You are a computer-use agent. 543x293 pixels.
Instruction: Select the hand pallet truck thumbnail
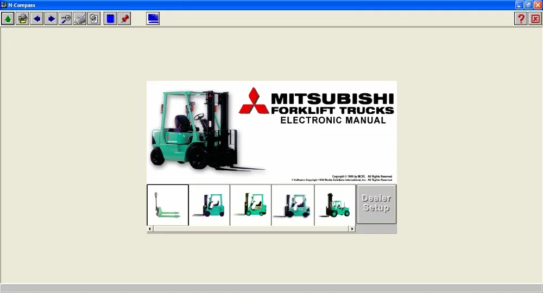[x=168, y=205]
